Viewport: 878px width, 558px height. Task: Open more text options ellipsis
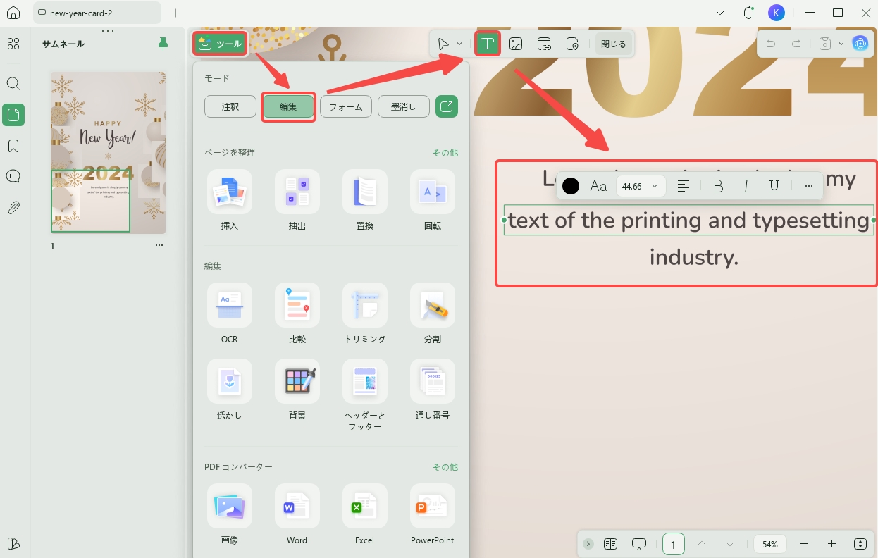(x=808, y=186)
